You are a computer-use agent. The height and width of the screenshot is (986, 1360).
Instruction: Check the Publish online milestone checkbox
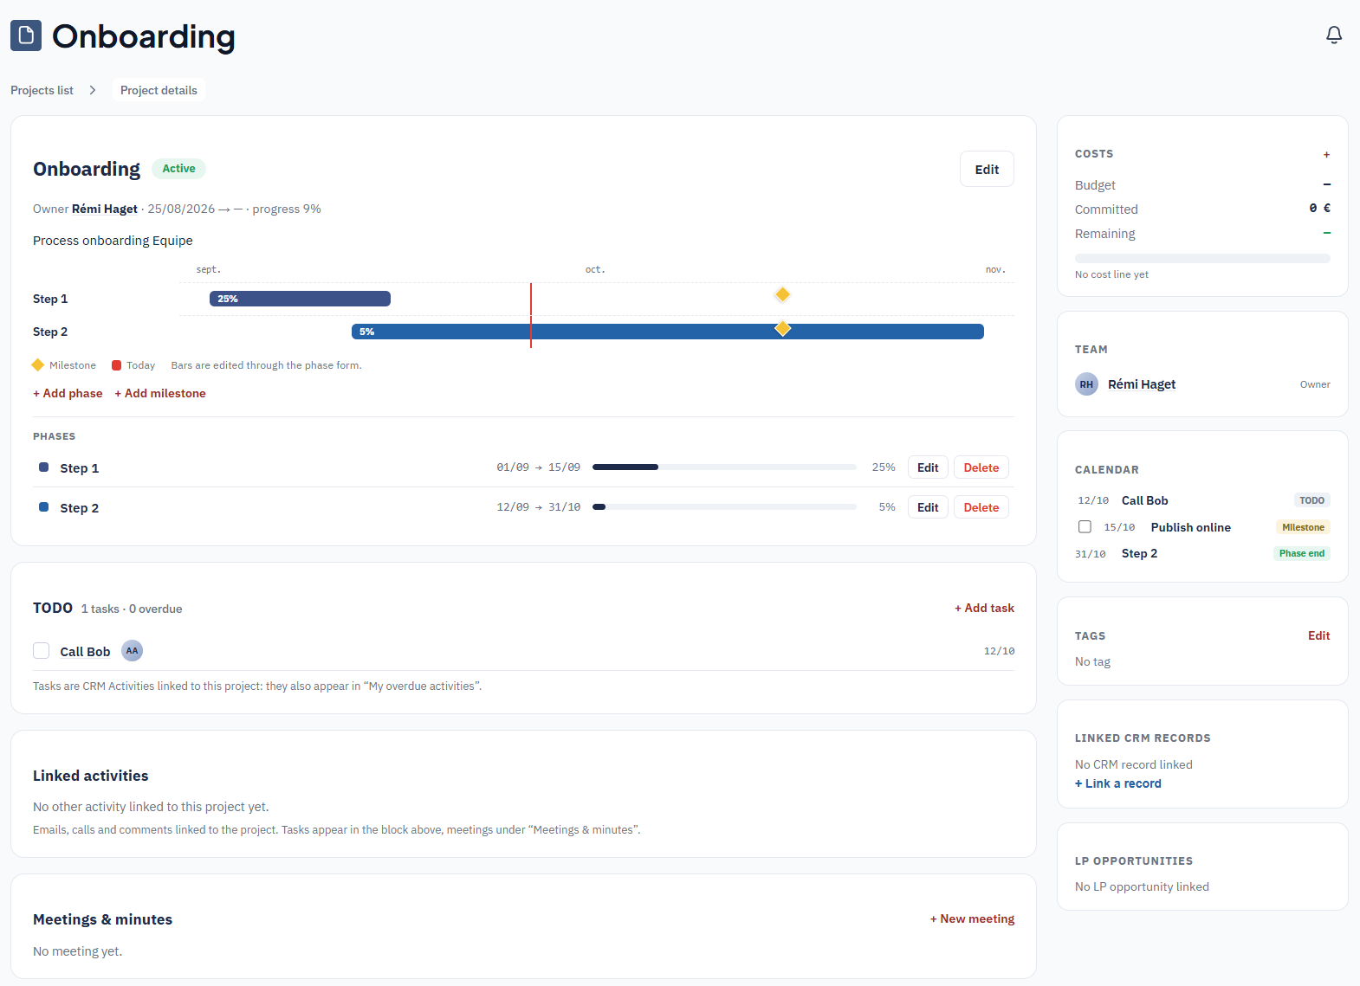tap(1085, 526)
